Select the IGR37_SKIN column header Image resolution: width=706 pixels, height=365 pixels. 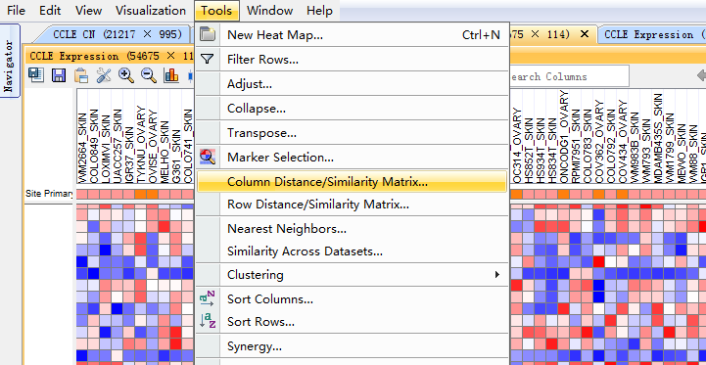point(129,156)
